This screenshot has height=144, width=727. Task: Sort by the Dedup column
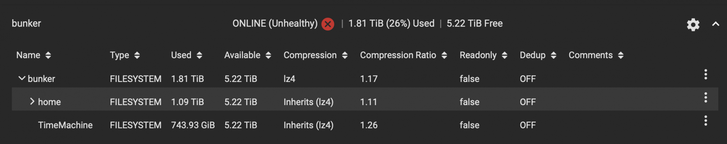click(x=538, y=55)
